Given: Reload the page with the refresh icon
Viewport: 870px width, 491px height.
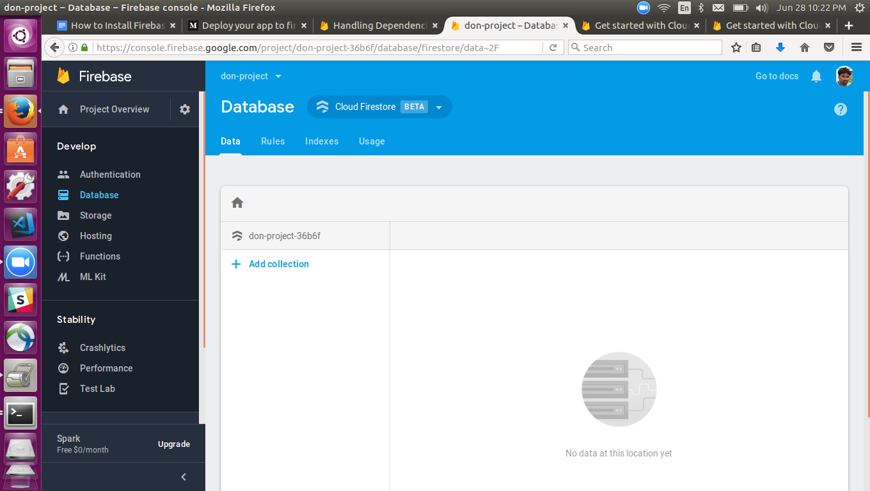Looking at the screenshot, I should point(553,47).
